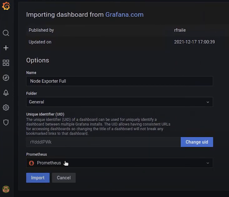Click the UID field rYdddlPWk
229x197 pixels.
pyautogui.click(x=103, y=142)
